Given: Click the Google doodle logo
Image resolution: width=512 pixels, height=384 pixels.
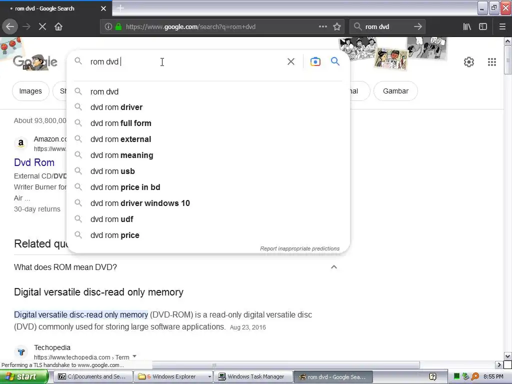Looking at the screenshot, I should (35, 61).
